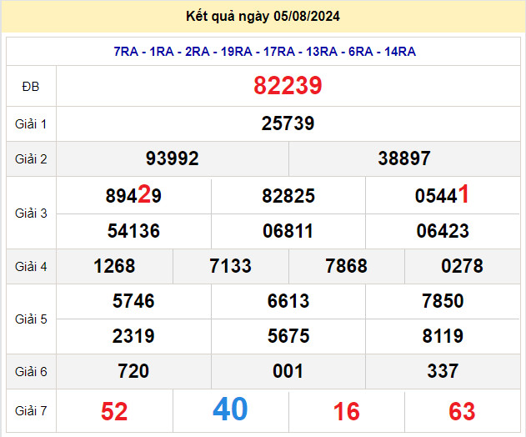Select the blue number 40

click(230, 409)
